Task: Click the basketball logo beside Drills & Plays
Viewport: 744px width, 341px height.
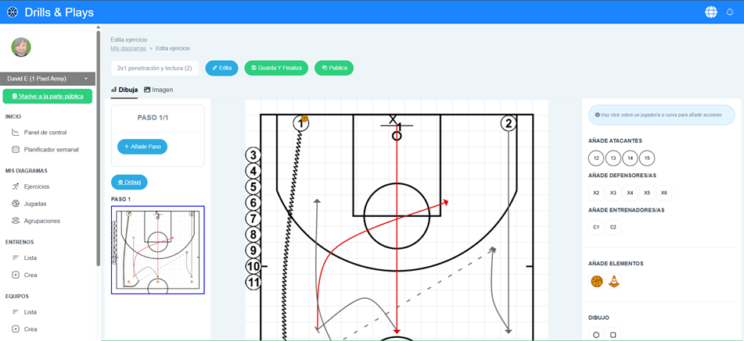Action: tap(12, 12)
